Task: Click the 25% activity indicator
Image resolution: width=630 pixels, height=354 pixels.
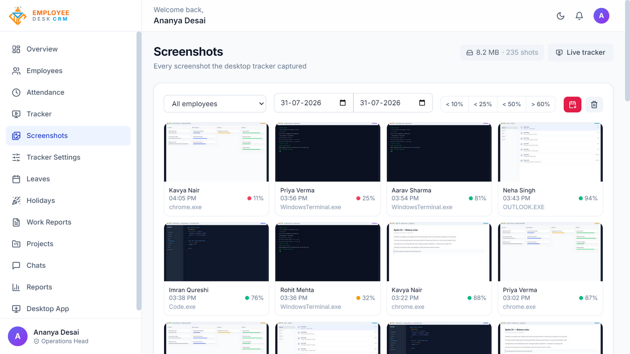Action: [367, 198]
